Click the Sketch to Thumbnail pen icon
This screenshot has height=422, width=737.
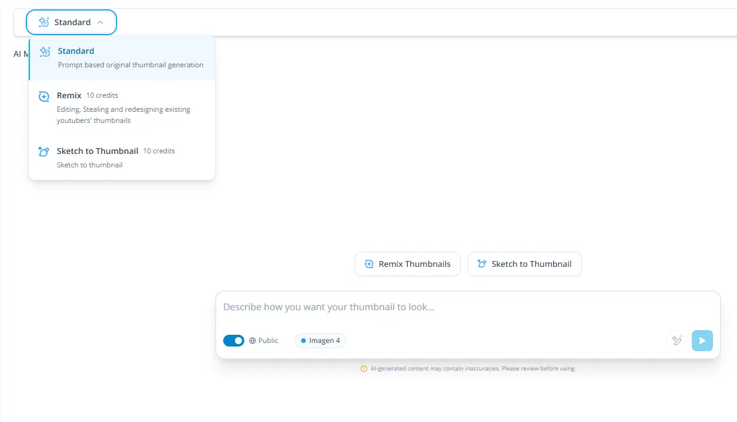coord(43,151)
